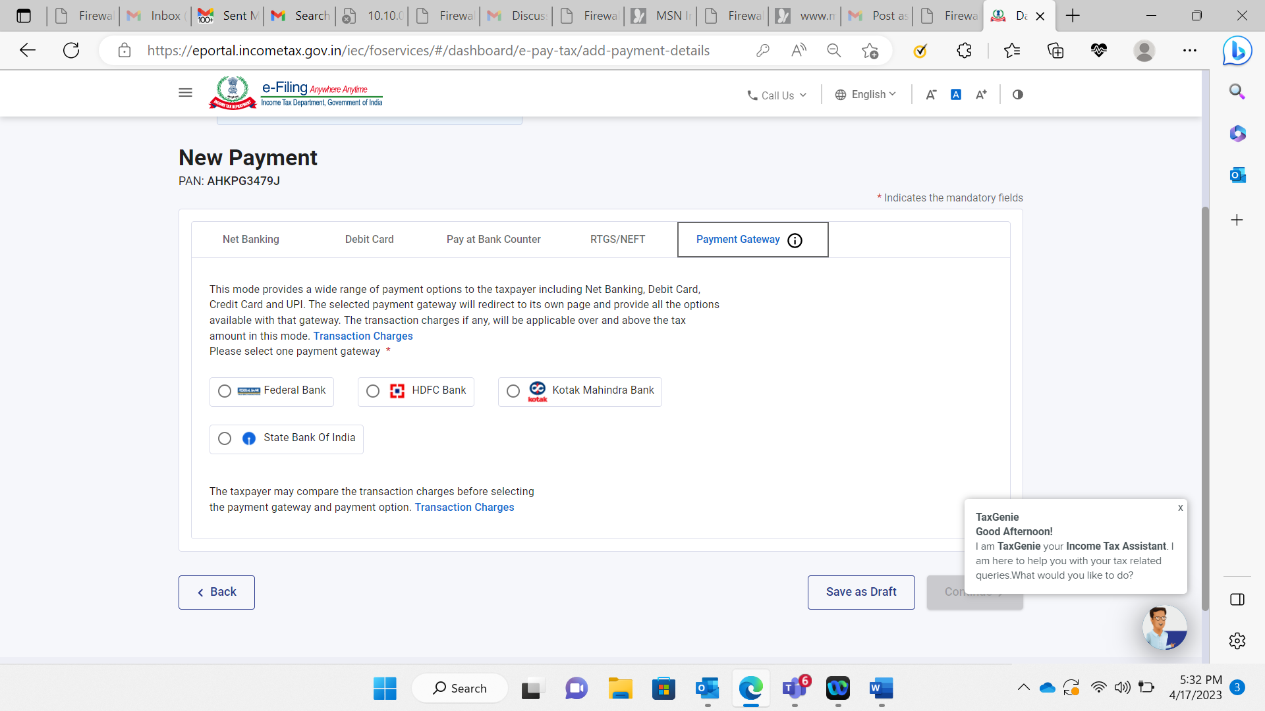Open the hamburger navigation menu
1265x711 pixels.
pos(185,93)
